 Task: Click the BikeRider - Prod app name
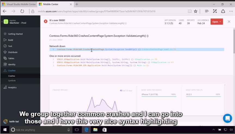18,23
